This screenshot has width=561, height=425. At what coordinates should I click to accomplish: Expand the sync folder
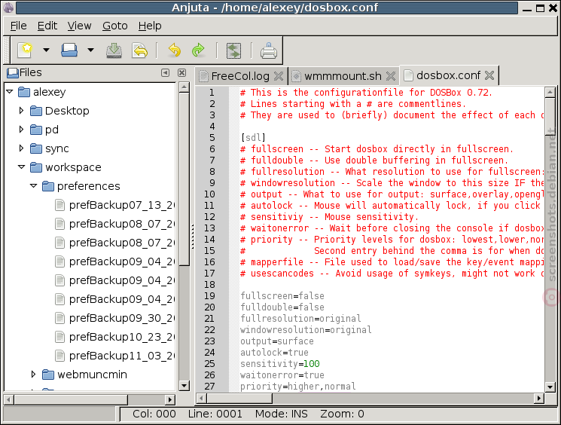click(x=22, y=148)
